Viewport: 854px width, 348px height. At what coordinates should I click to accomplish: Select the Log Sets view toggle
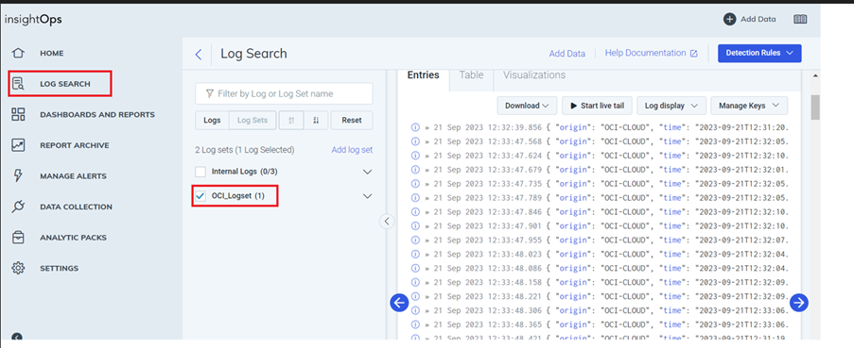253,121
